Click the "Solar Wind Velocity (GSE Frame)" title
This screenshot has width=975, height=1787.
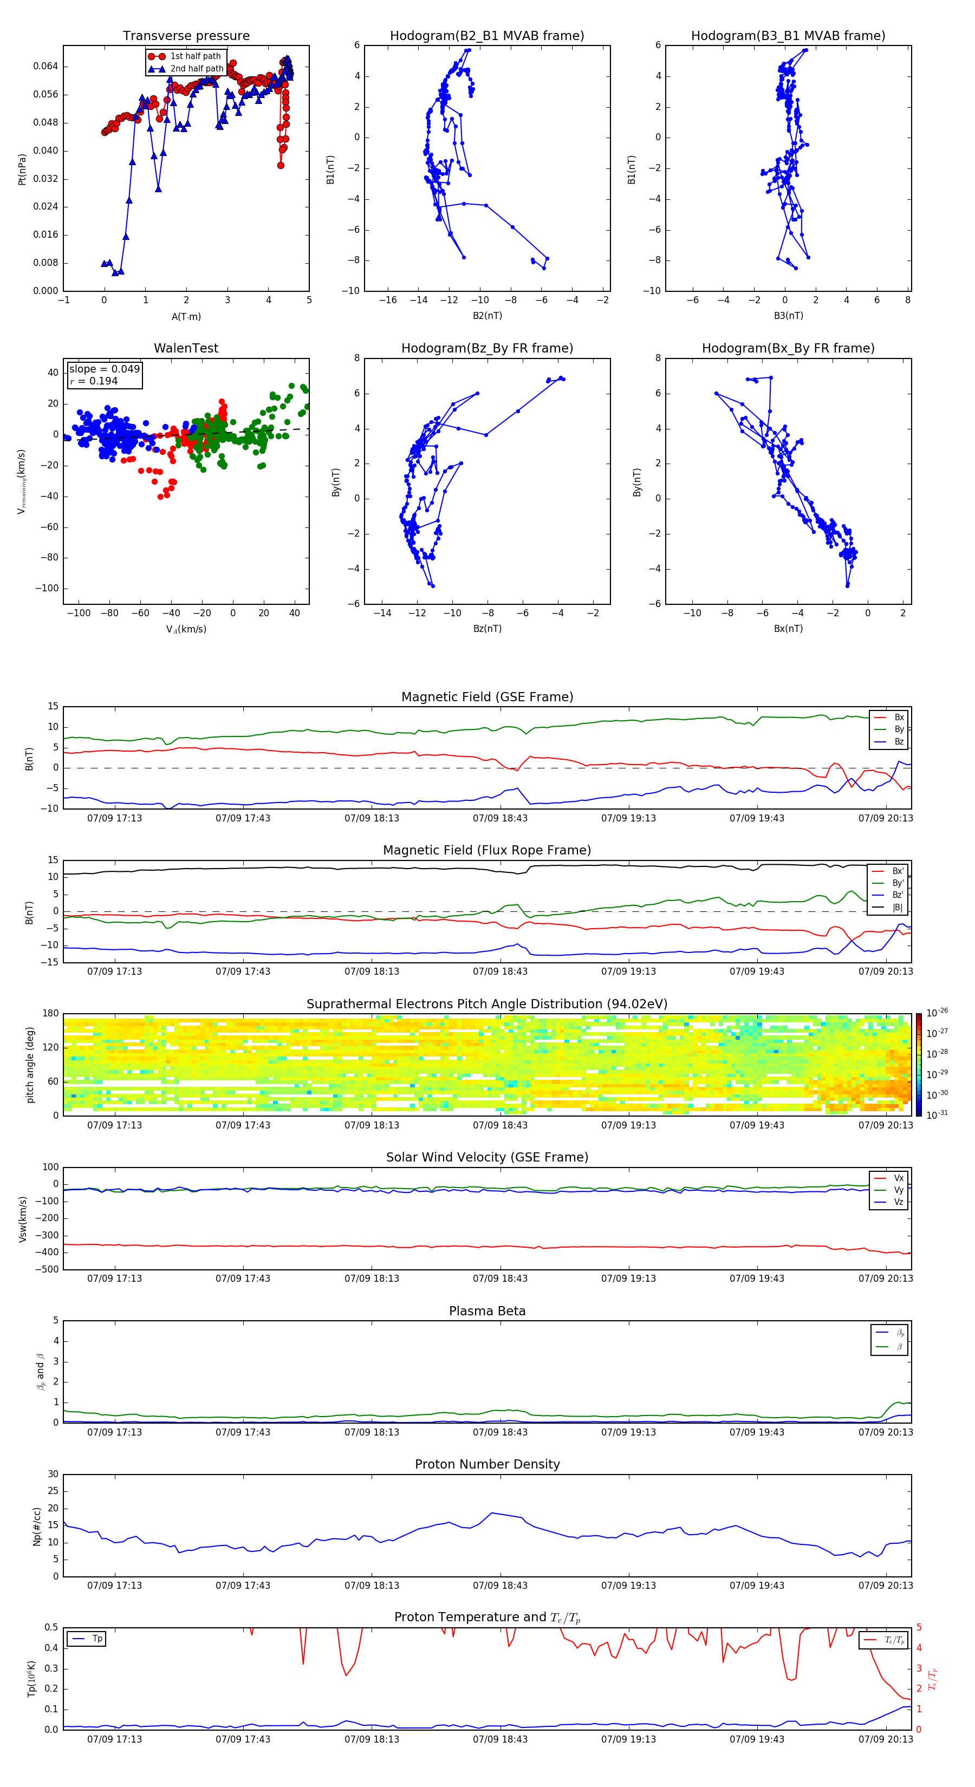(487, 1158)
